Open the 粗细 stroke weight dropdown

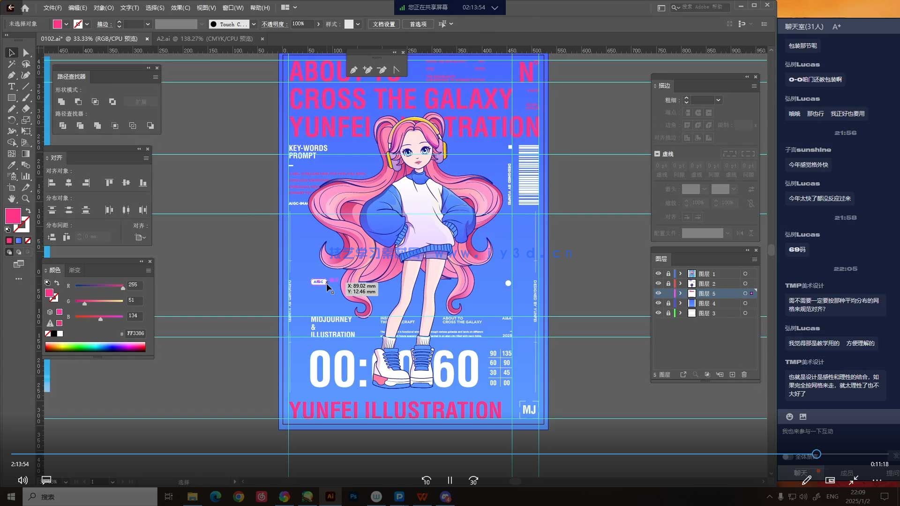point(718,100)
